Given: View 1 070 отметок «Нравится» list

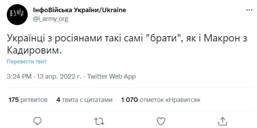Looking at the screenshot, I should [161, 99].
